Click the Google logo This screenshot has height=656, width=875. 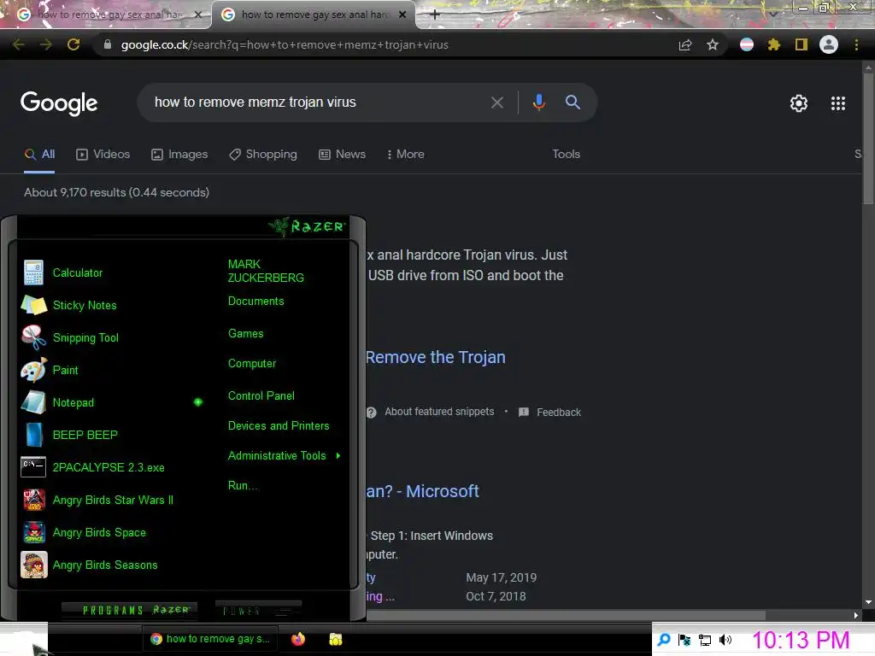point(59,103)
